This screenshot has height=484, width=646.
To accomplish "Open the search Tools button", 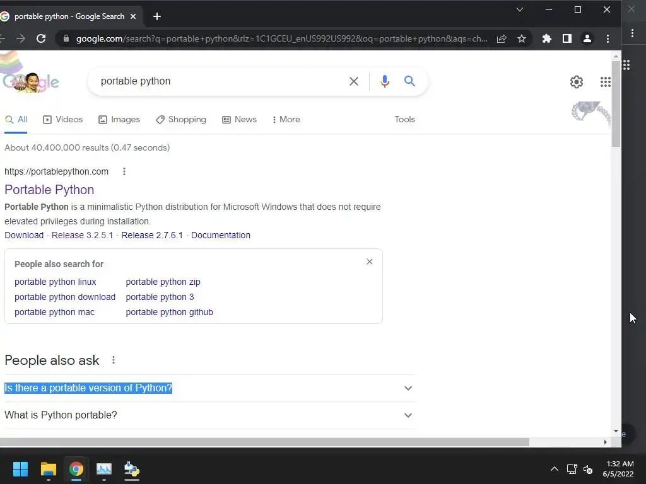I will pos(404,119).
